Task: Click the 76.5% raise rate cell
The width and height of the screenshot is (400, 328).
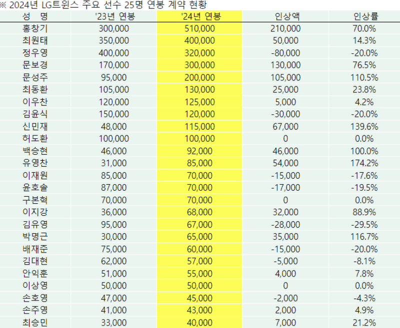Action: (364, 65)
